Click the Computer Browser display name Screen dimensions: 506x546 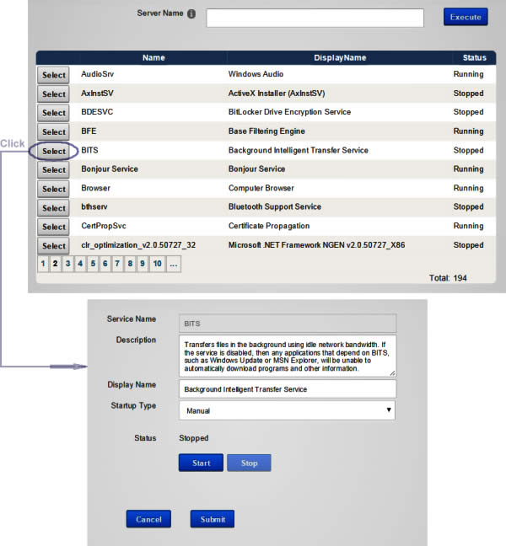pos(261,188)
